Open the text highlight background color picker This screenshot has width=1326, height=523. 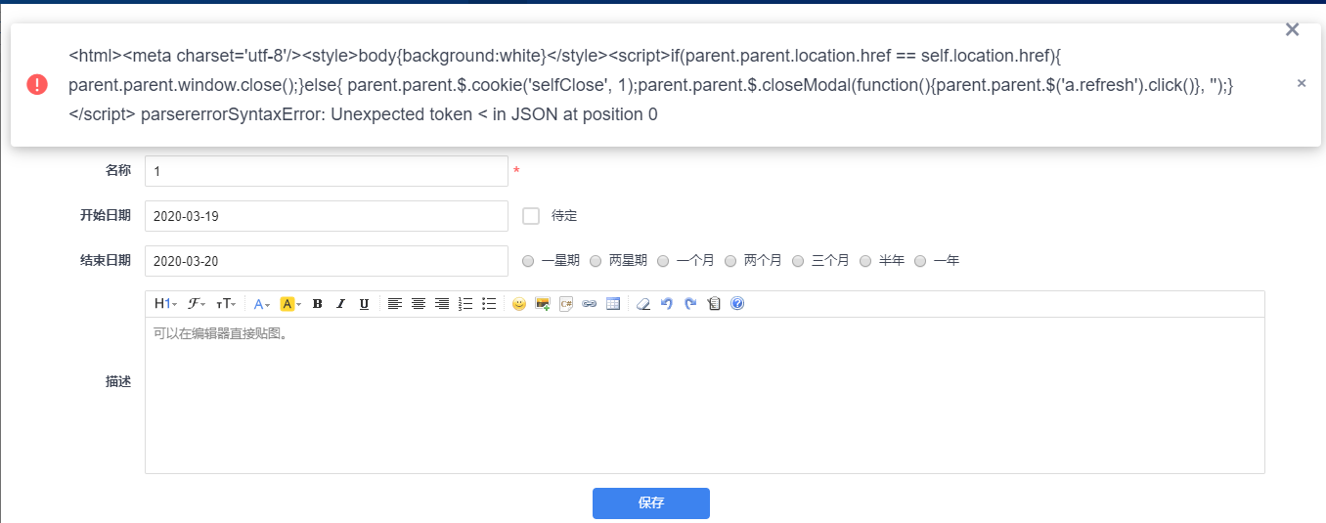(x=290, y=304)
